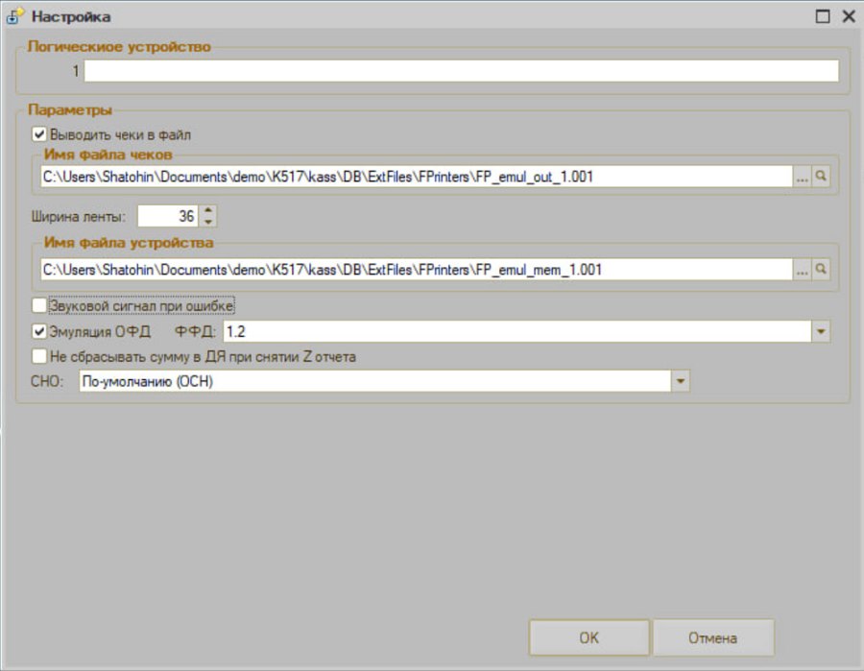The width and height of the screenshot is (864, 671).
Task: Click the Настройка window title icon
Action: [14, 16]
